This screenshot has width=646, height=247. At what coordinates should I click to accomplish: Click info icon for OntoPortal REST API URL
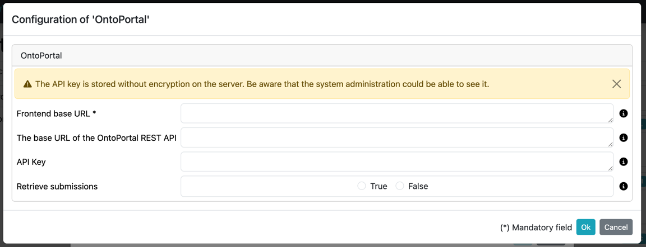click(624, 137)
